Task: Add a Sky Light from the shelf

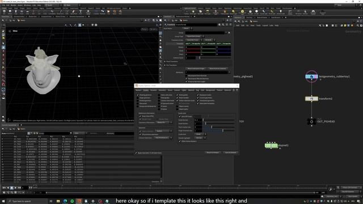Action: click(250, 12)
